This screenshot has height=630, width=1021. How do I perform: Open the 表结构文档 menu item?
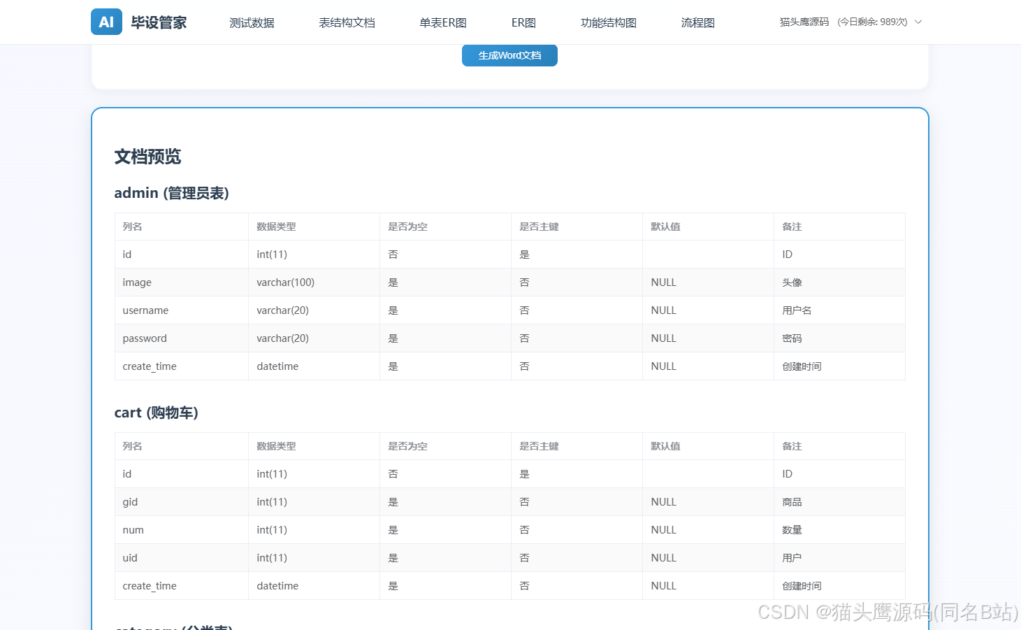pos(347,22)
